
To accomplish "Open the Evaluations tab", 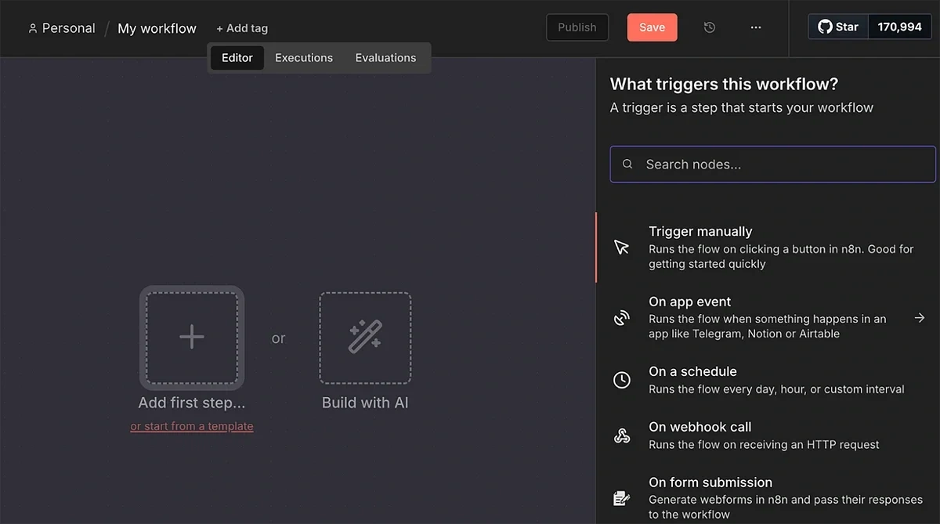I will pos(385,57).
